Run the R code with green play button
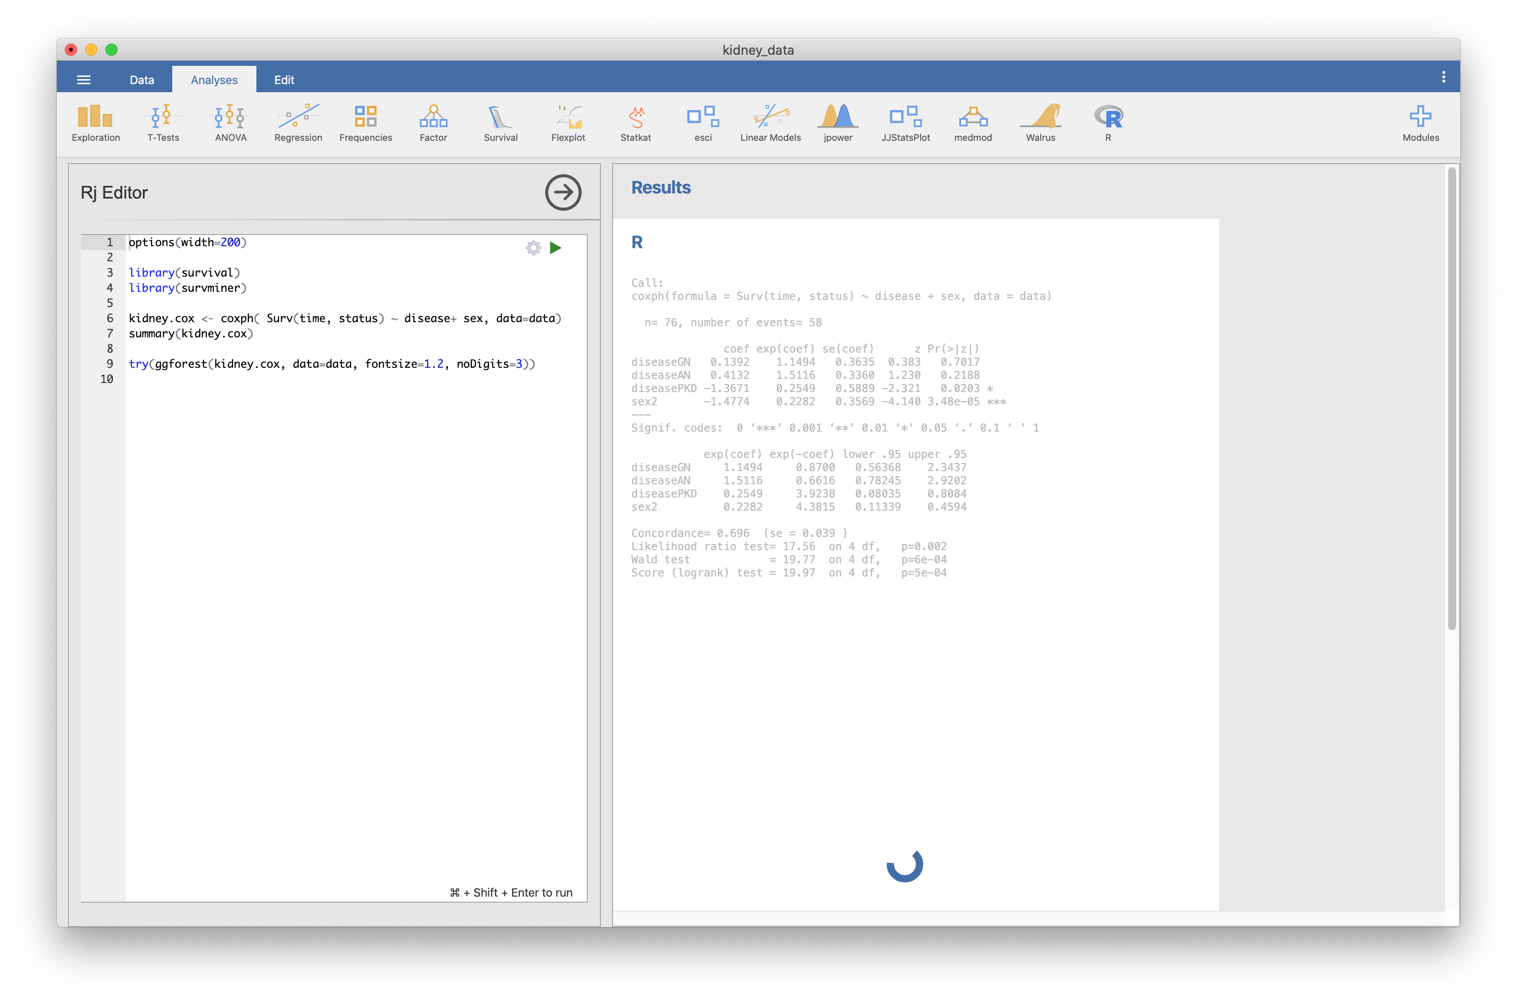 click(555, 248)
